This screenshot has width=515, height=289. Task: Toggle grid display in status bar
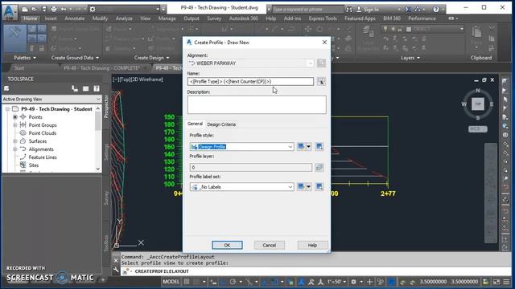tap(187, 282)
